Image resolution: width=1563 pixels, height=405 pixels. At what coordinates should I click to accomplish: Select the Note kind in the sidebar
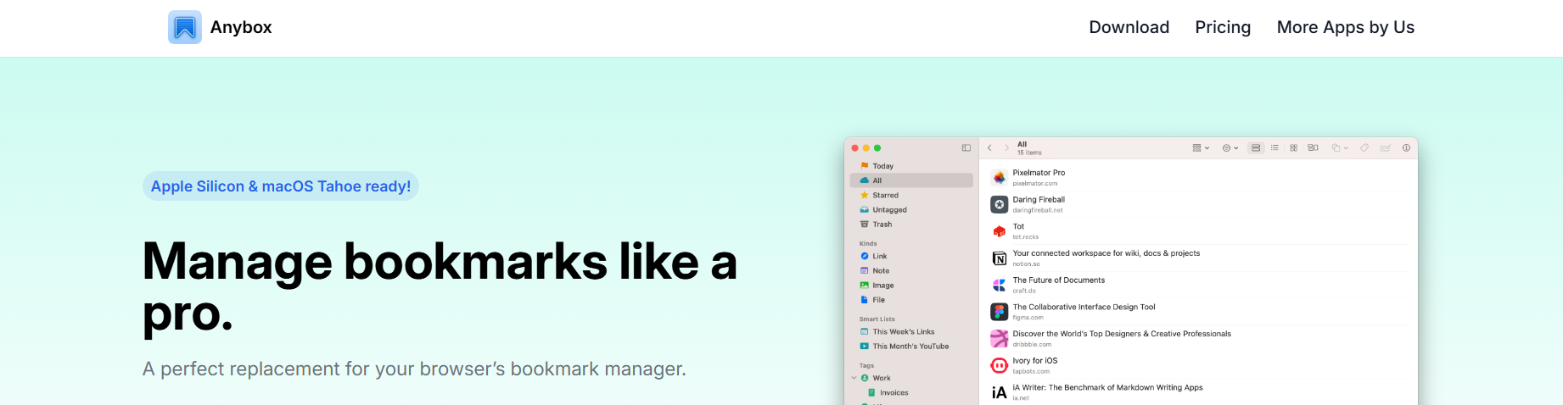(911, 271)
